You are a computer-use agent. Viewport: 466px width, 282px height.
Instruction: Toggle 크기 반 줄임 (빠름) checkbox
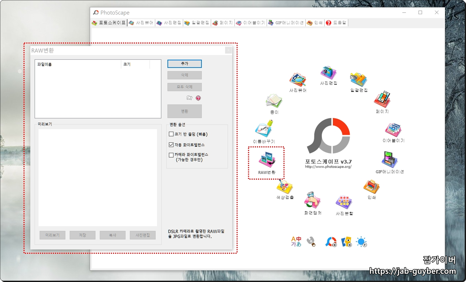click(171, 134)
